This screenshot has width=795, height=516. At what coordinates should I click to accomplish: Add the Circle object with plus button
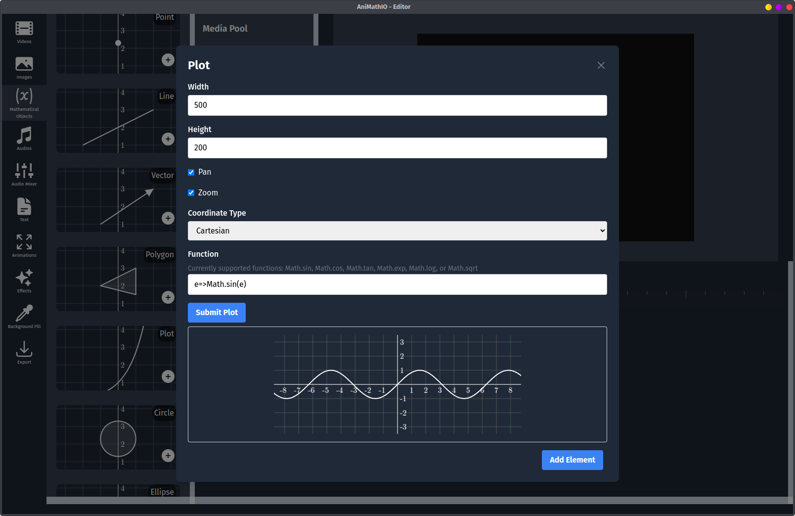click(168, 456)
